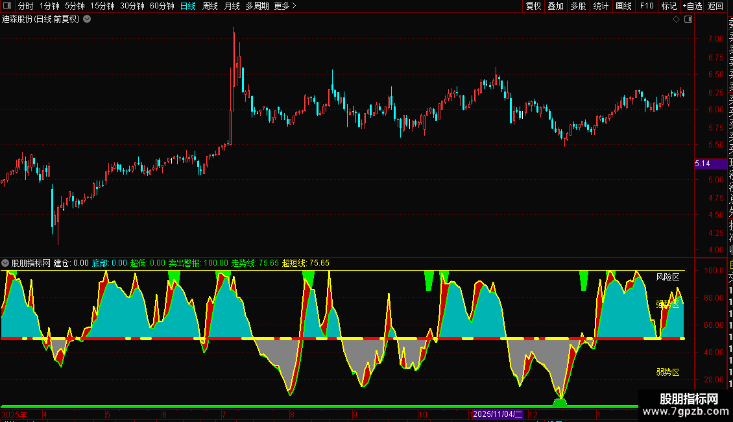733x422 pixels.
Task: Select the 60分钟 period
Action: click(x=162, y=6)
